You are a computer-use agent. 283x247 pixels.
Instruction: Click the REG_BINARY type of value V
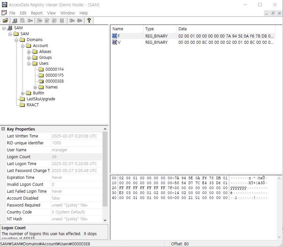(156, 42)
